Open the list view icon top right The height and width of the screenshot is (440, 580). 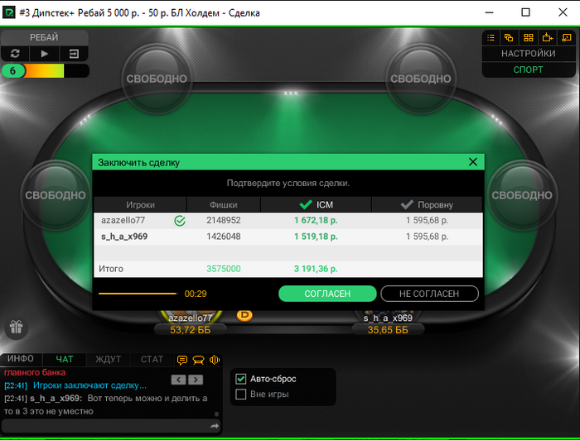(x=491, y=38)
